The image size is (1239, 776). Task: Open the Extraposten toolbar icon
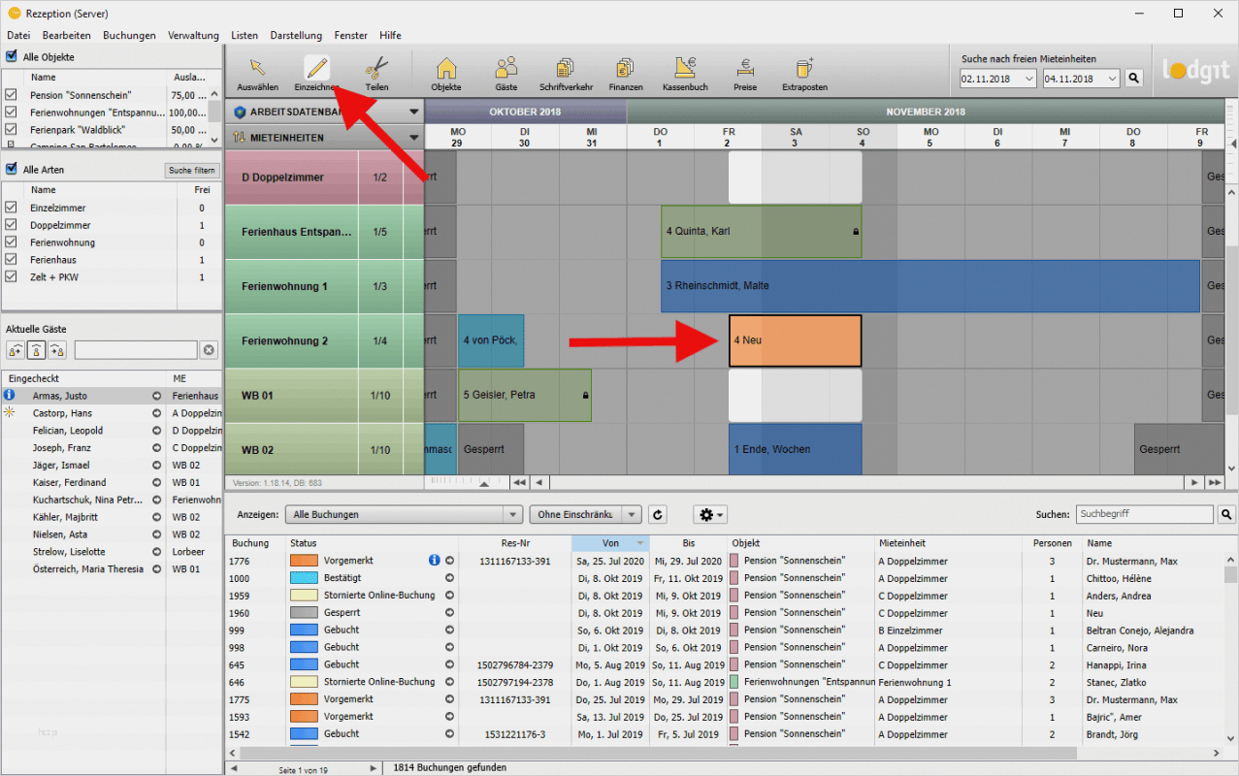(804, 72)
